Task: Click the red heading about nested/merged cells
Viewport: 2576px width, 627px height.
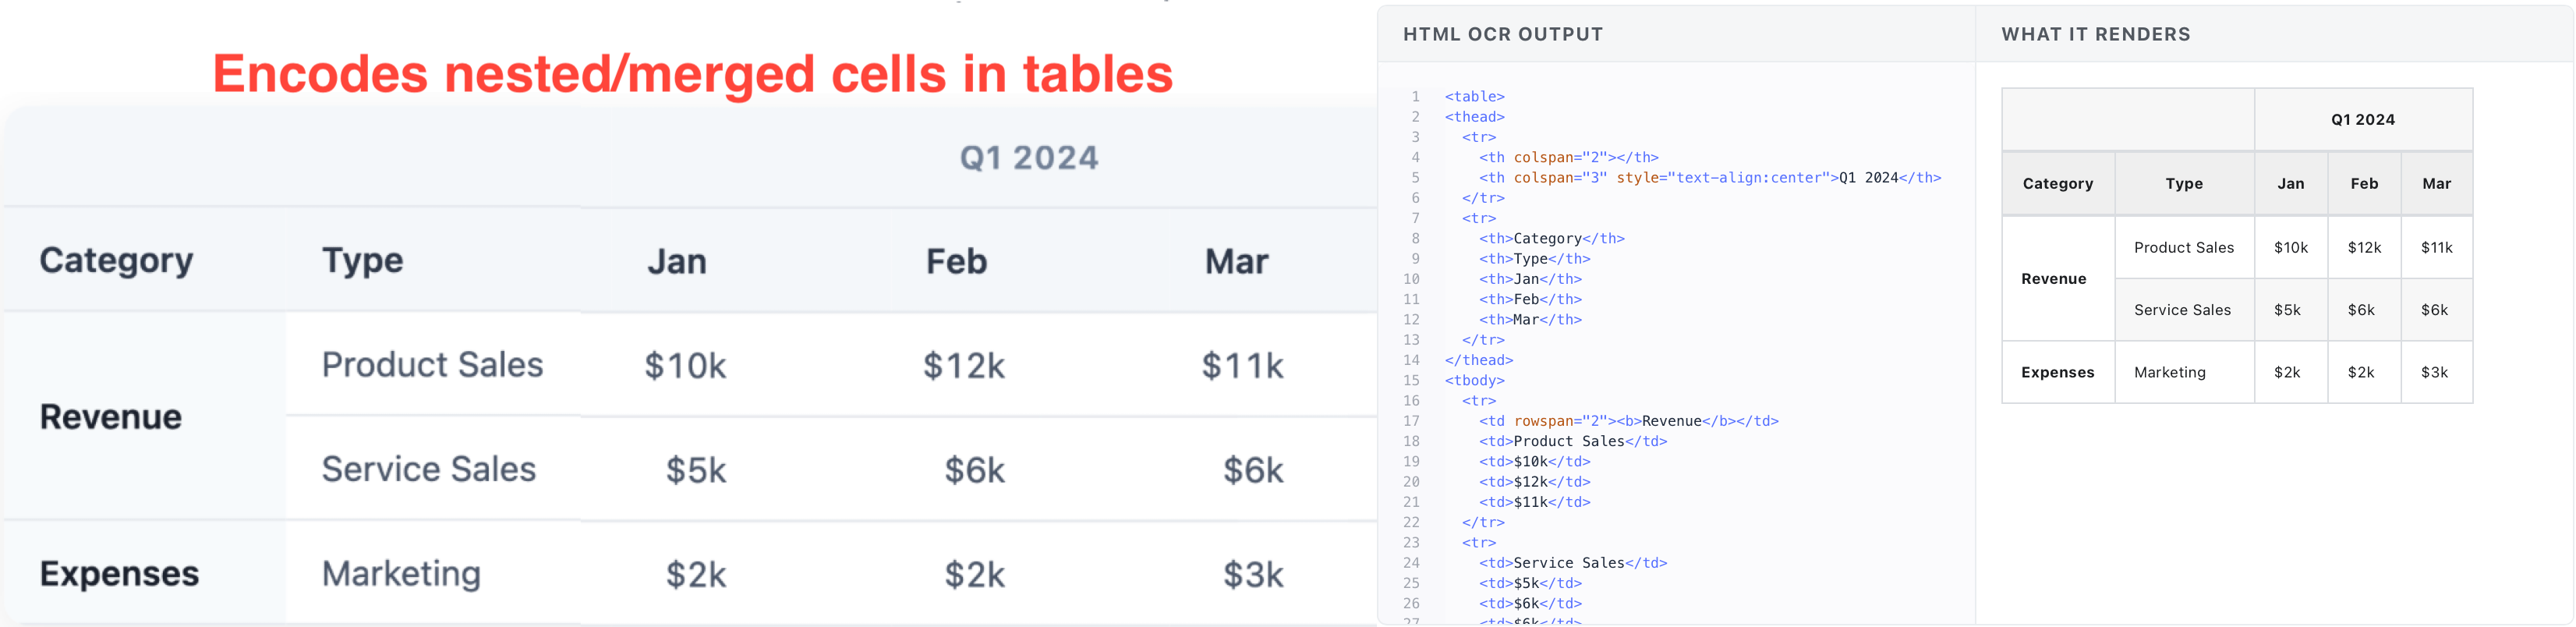Action: pyautogui.click(x=692, y=75)
